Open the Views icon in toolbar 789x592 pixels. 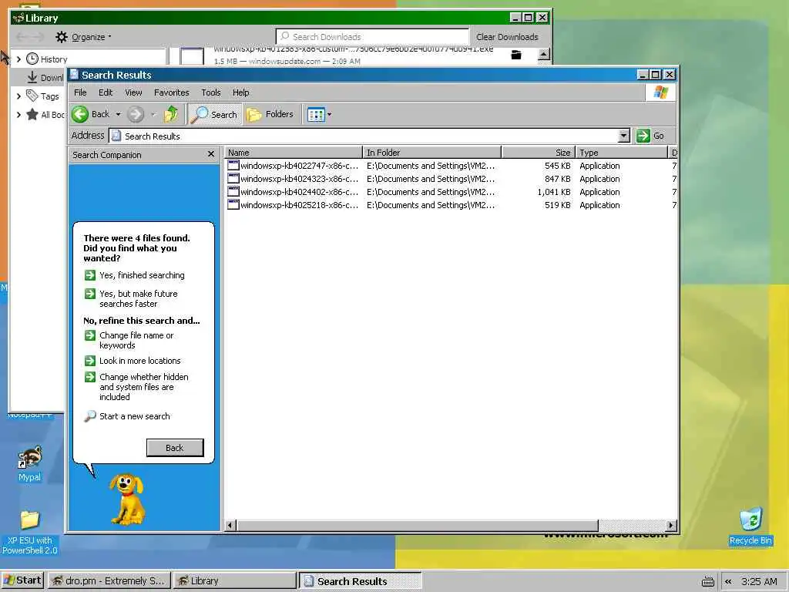[x=315, y=115]
